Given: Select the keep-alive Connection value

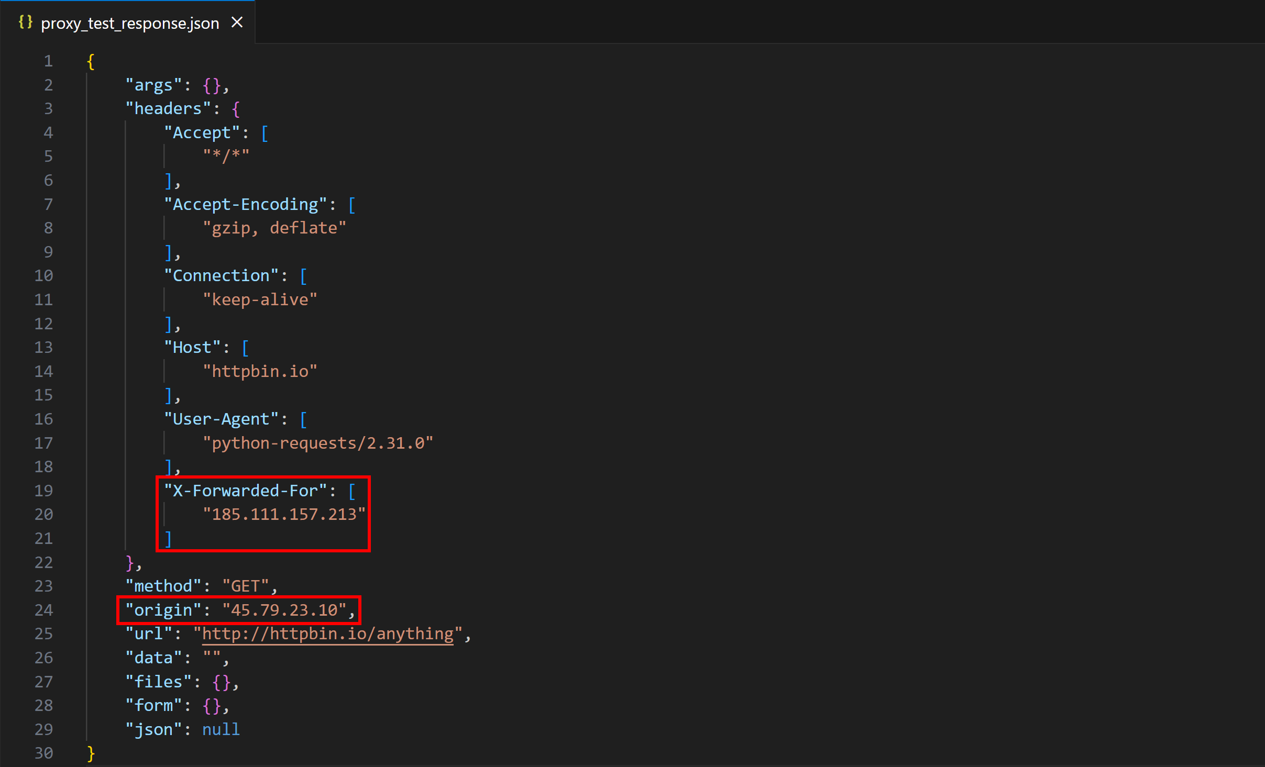Looking at the screenshot, I should tap(259, 299).
